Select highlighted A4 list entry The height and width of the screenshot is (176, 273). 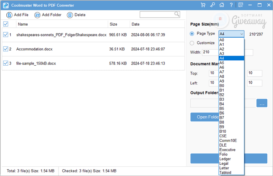pyautogui.click(x=232, y=58)
